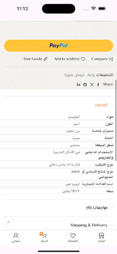Screen dimensions: 117x254
Task: Click the 11:13 status bar clock
Action: click(x=22, y=8)
